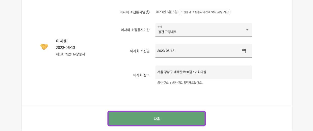Click the 이사회 소집통지일 label
This screenshot has width=313, height=131.
[x=132, y=12]
